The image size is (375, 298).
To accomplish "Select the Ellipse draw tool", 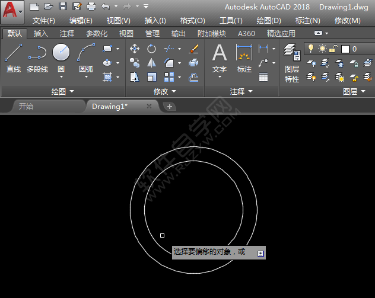I will 107,63.
